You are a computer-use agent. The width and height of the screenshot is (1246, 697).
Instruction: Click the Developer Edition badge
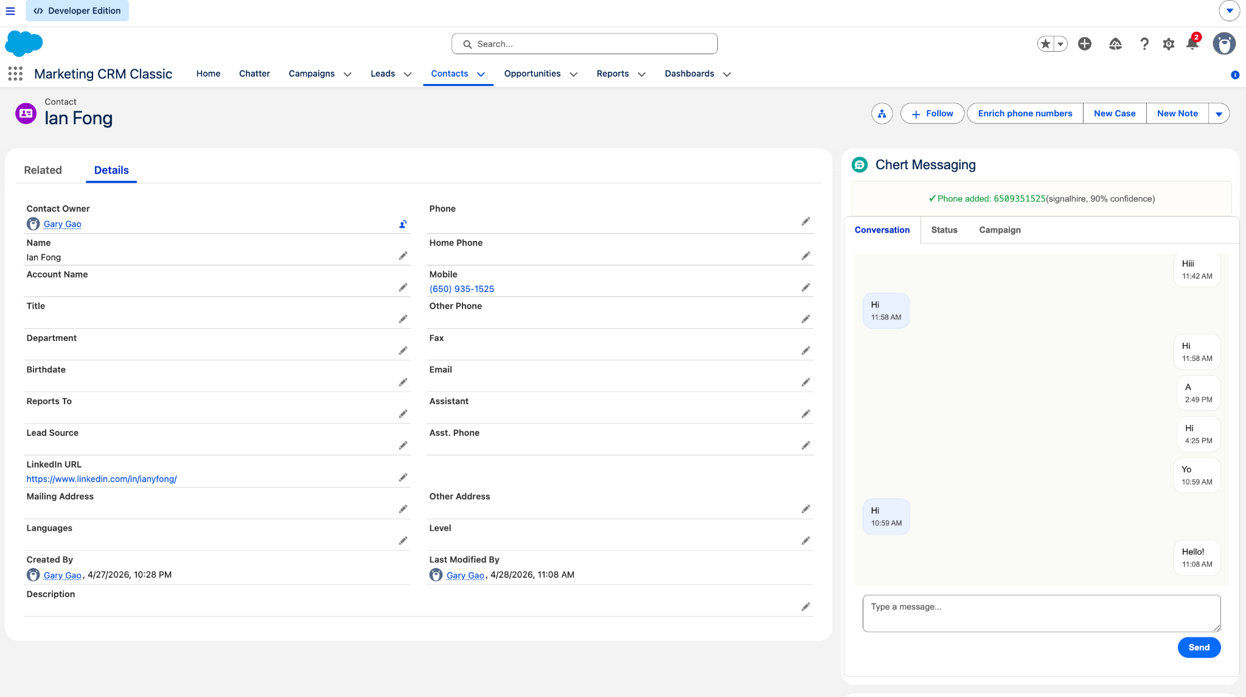click(77, 11)
